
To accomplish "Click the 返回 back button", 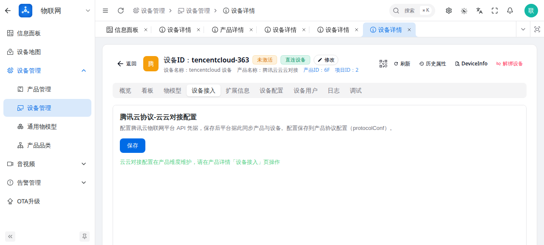I will tap(127, 64).
